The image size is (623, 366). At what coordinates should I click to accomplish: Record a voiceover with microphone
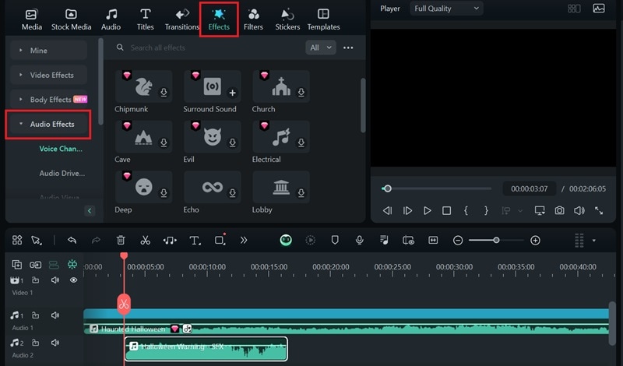[x=360, y=240]
